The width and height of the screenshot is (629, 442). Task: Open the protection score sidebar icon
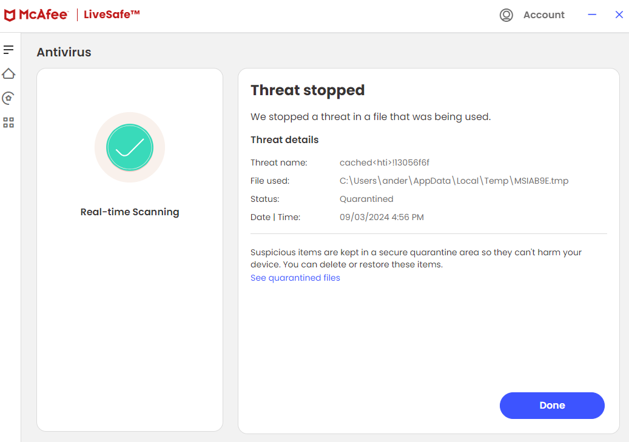point(8,98)
